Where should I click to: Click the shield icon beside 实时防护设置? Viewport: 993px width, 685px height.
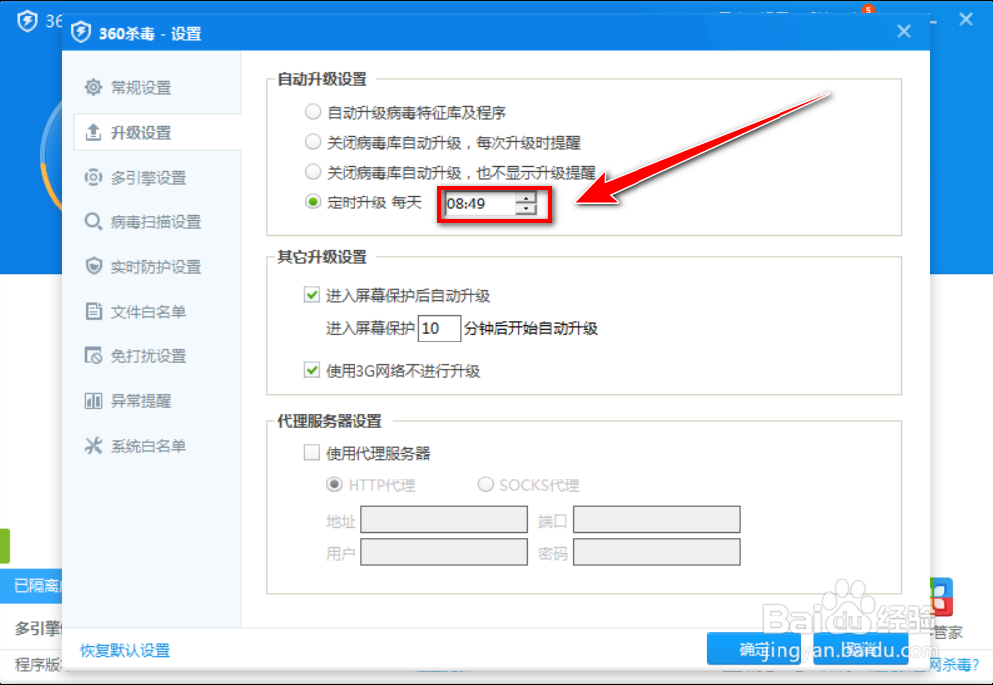tap(93, 266)
